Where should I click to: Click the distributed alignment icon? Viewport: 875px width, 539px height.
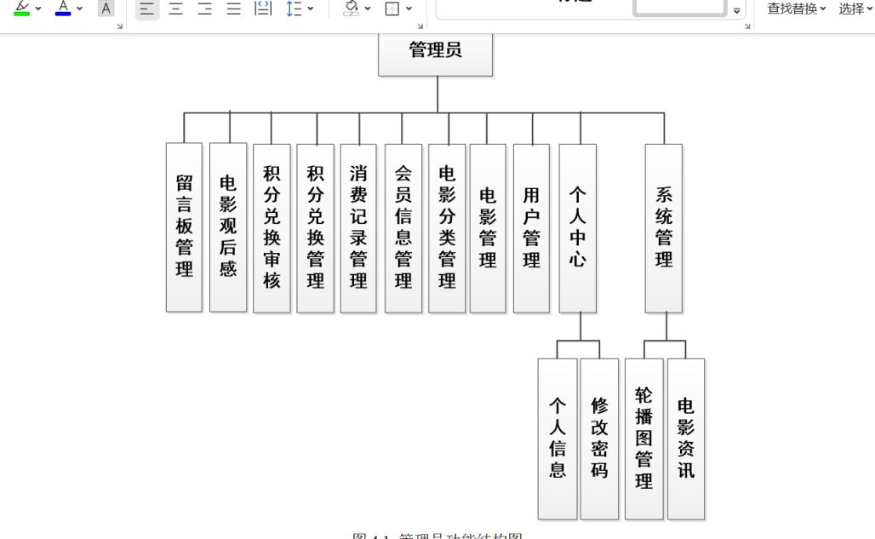click(263, 9)
